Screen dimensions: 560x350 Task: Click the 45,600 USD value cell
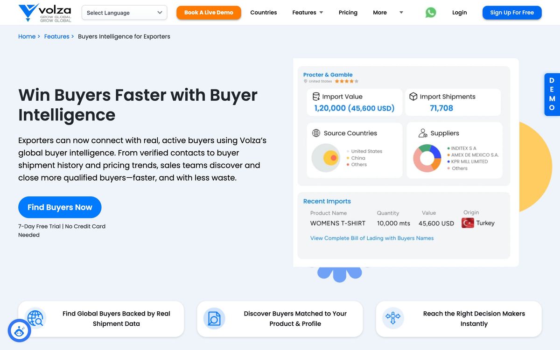pos(436,223)
